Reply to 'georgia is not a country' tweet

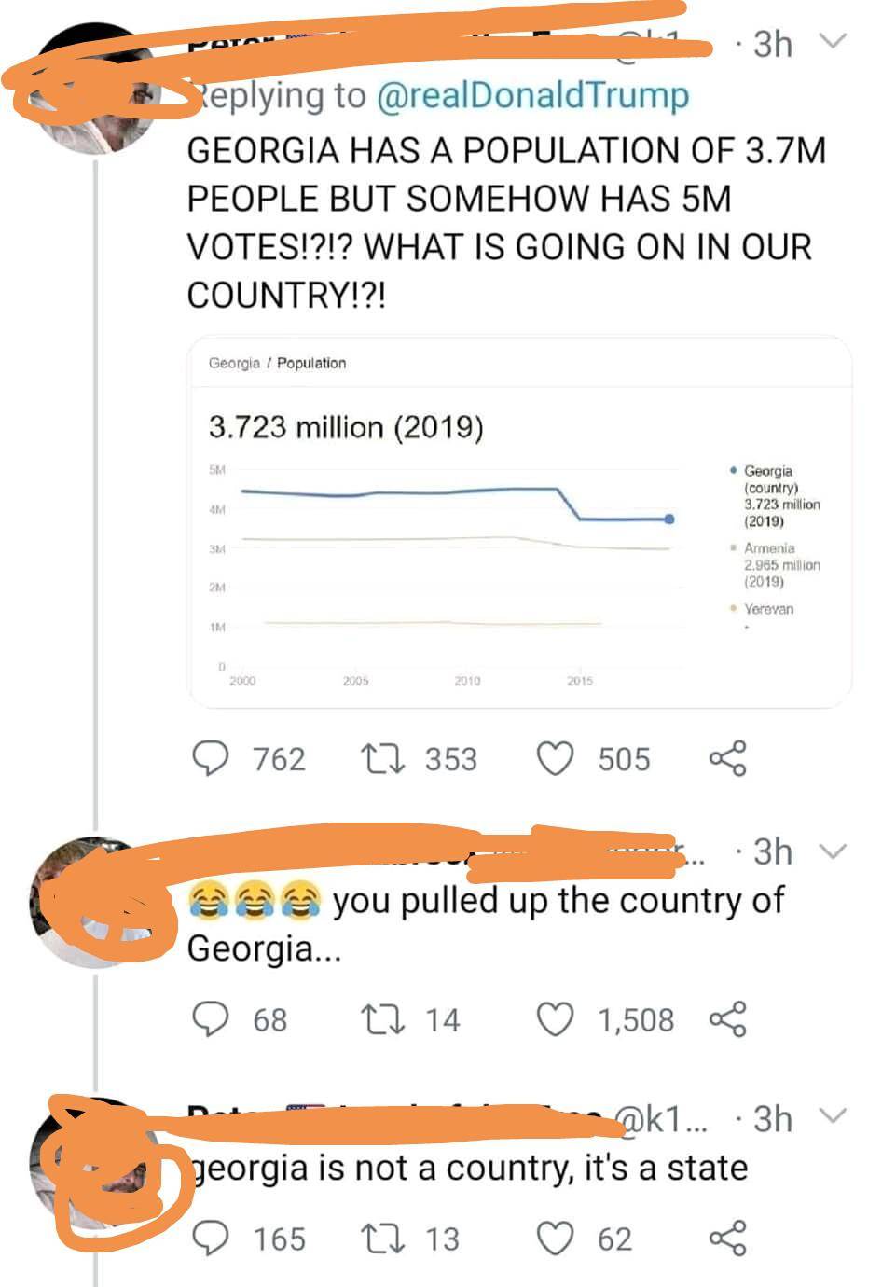(211, 1239)
